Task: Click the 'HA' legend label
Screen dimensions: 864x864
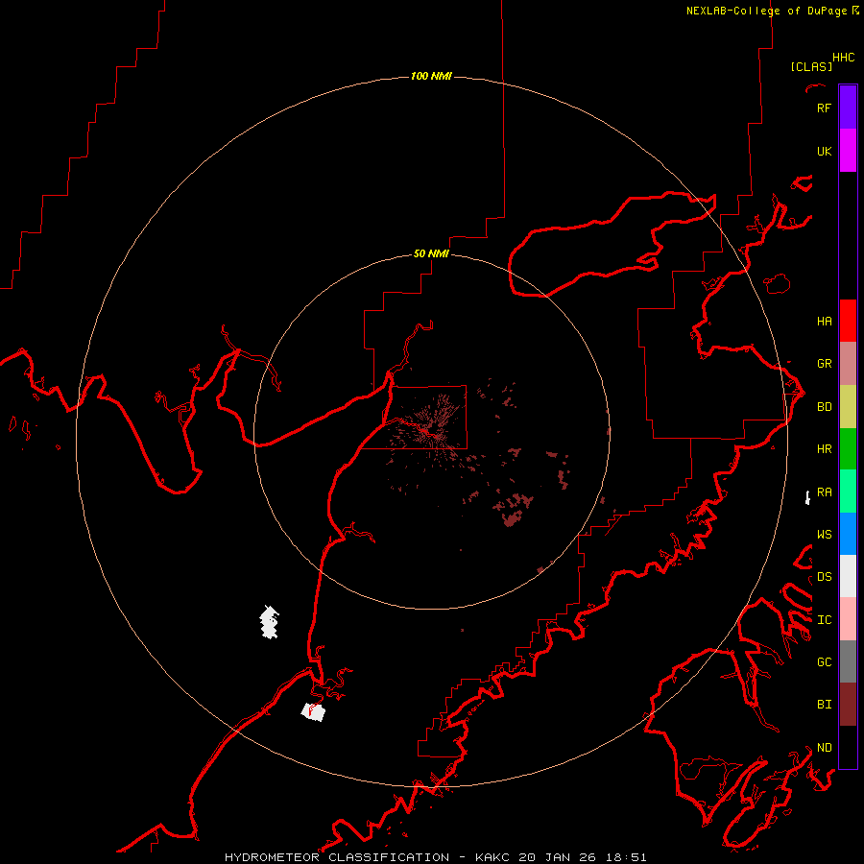Action: point(824,321)
